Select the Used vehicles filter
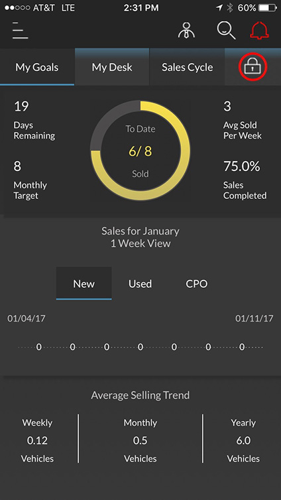 tap(140, 283)
